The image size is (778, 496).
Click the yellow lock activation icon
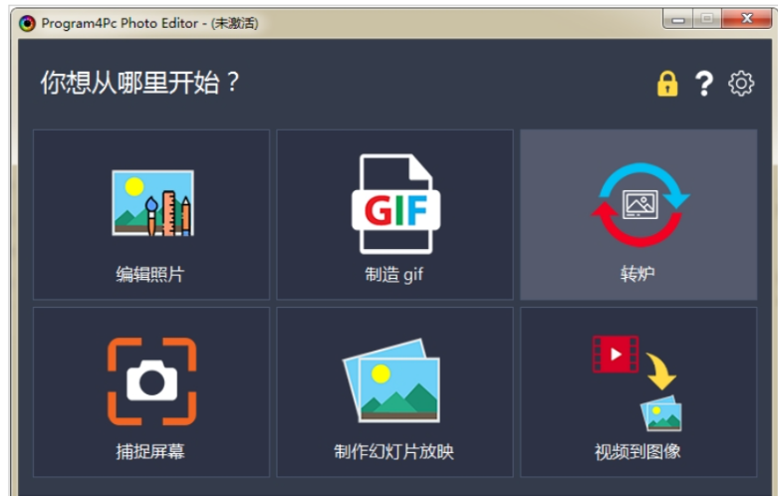pos(667,84)
